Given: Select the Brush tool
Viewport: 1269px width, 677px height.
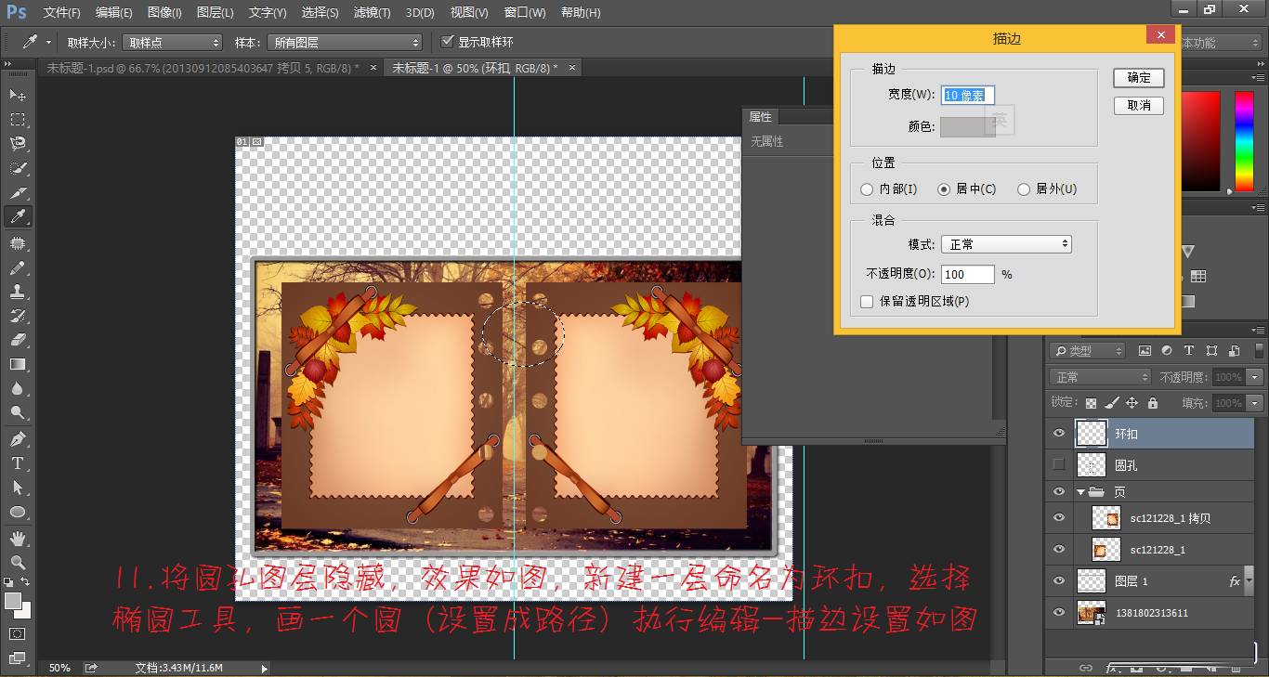Looking at the screenshot, I should pos(18,267).
